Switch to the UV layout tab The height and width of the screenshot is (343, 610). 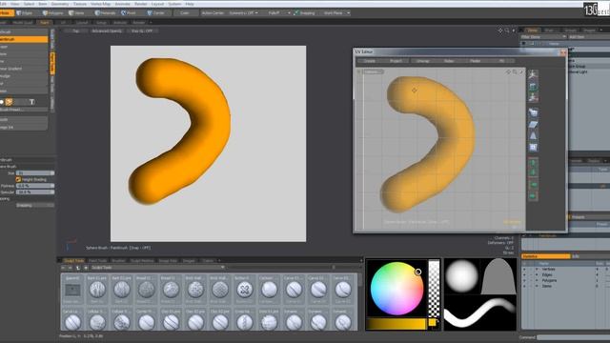click(63, 23)
